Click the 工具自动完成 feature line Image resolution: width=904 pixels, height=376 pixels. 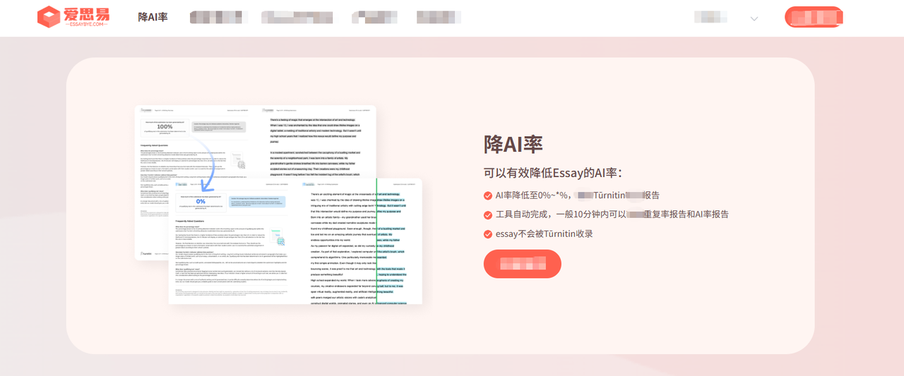coord(612,214)
